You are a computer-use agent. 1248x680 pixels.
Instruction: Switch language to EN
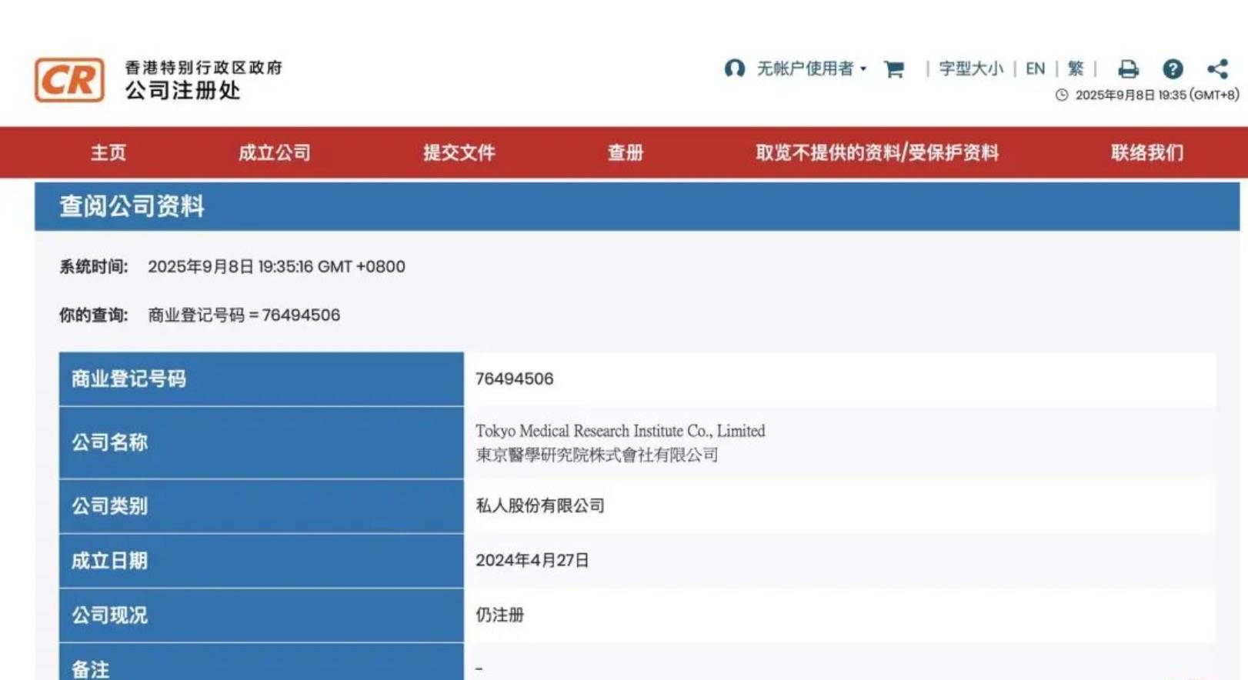pos(1036,69)
